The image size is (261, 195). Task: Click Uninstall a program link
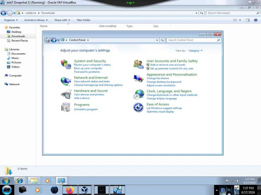pyautogui.click(x=86, y=109)
